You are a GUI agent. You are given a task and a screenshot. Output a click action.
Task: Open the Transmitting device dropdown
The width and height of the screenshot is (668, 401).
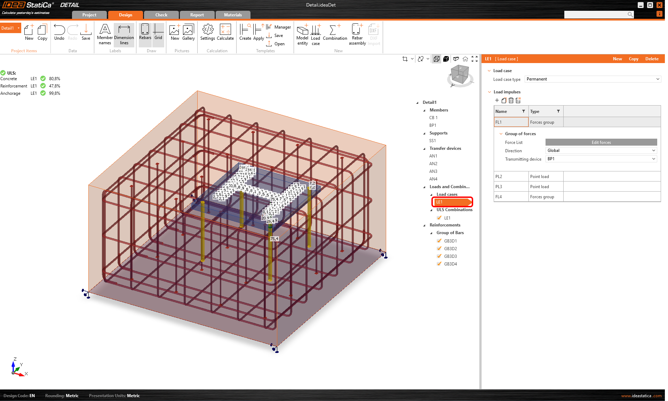tap(601, 159)
